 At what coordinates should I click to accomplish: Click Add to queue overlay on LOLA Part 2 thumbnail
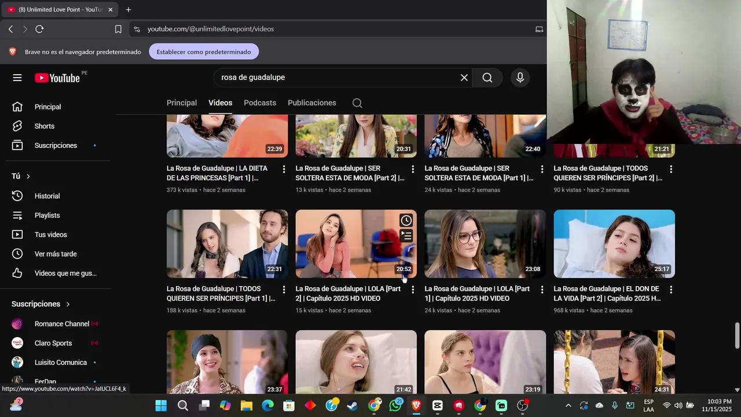click(406, 236)
